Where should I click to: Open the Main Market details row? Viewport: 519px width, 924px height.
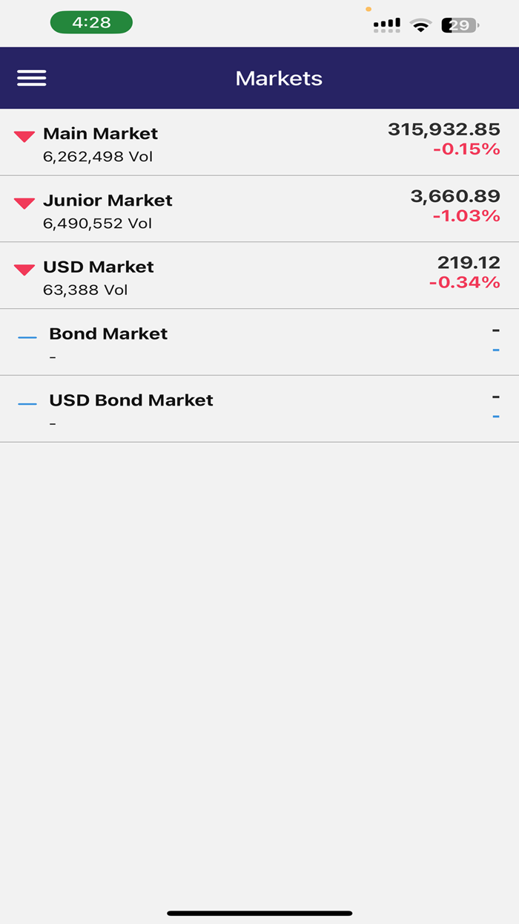tap(259, 141)
